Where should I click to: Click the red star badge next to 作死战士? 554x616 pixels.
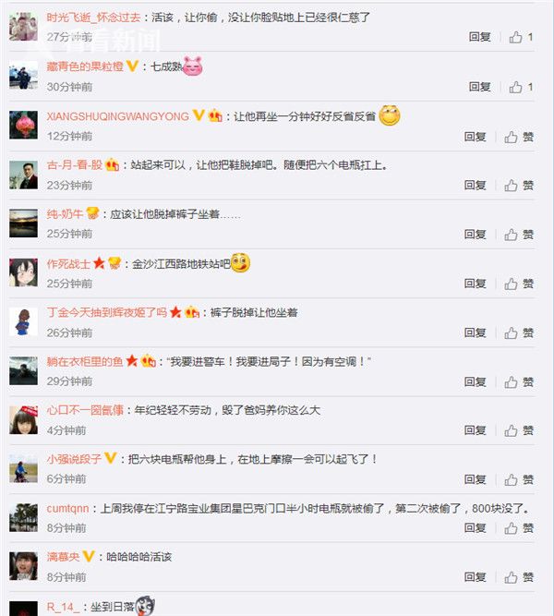pyautogui.click(x=99, y=263)
